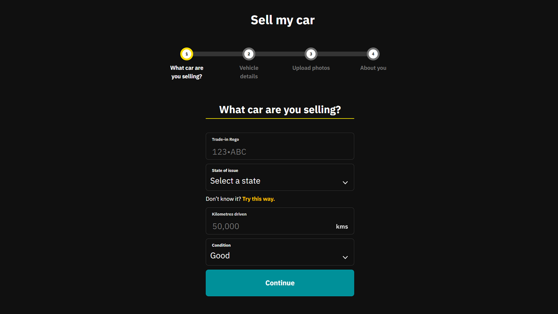Open the 'Try this way' link

coord(258,199)
